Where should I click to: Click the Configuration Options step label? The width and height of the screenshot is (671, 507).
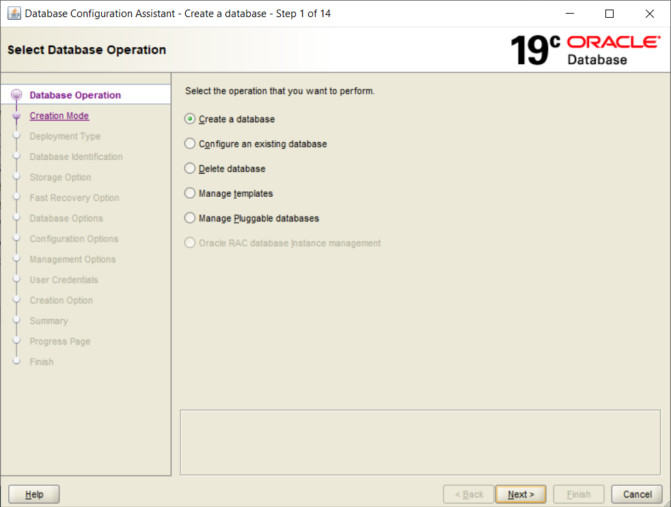pos(74,238)
